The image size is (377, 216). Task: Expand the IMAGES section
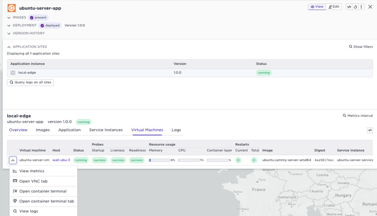[9, 17]
